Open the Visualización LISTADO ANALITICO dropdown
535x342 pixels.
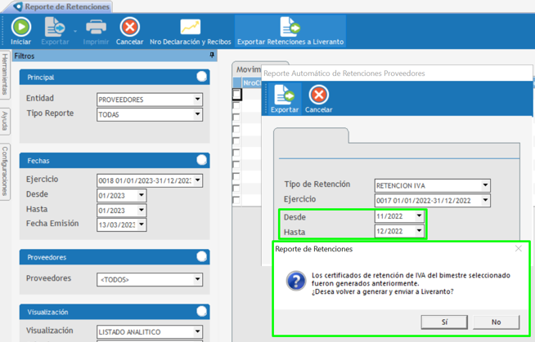(x=197, y=331)
